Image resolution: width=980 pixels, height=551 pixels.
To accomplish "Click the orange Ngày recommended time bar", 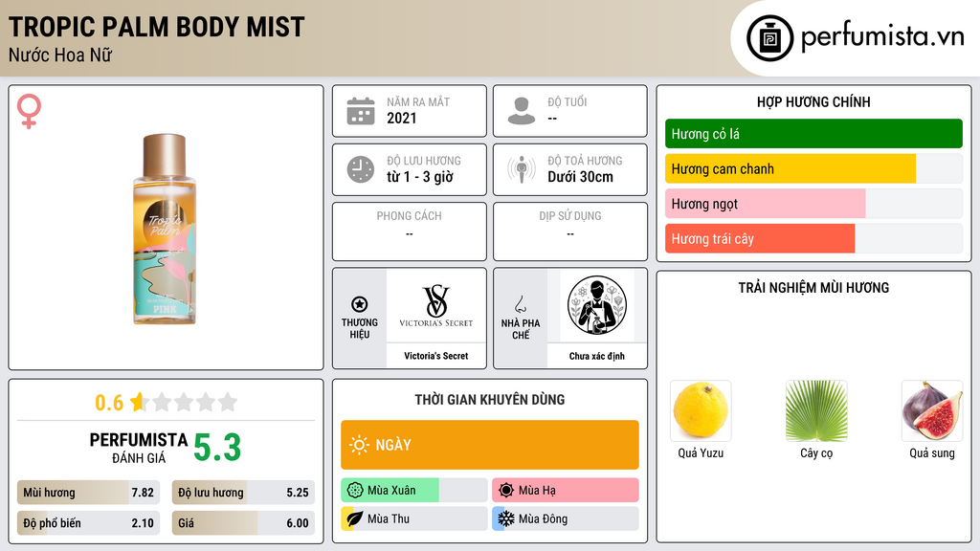I will click(490, 445).
